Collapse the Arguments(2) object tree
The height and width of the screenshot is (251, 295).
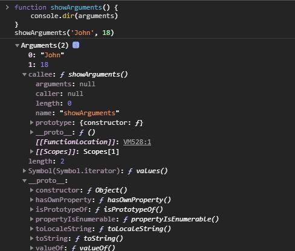(x=18, y=46)
